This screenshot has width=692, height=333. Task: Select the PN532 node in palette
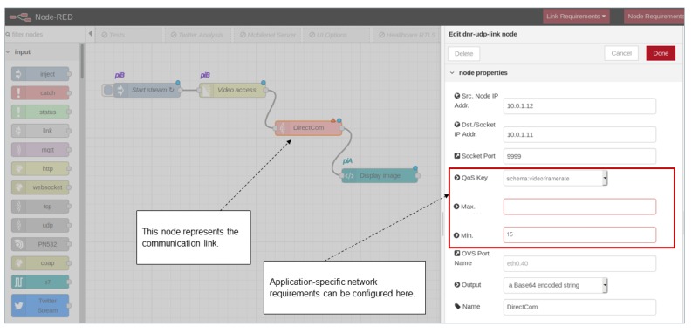[x=41, y=244]
